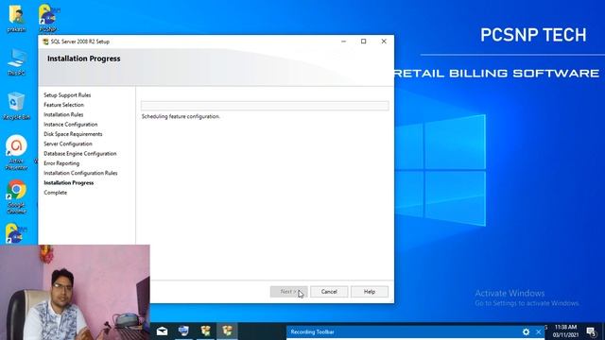Viewport: 605px width, 340px height.
Task: Select bold Installation Progress step in sidebar
Action: point(69,182)
